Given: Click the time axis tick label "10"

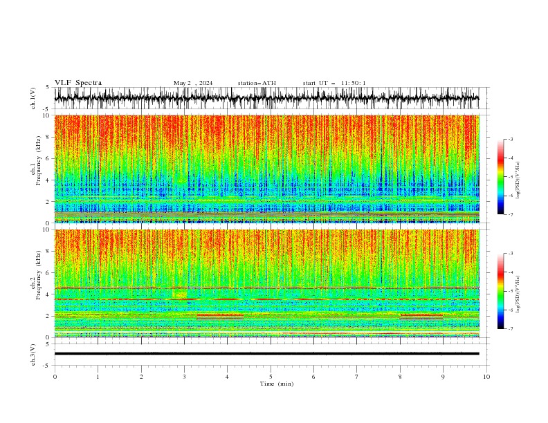Looking at the screenshot, I should click(486, 377).
